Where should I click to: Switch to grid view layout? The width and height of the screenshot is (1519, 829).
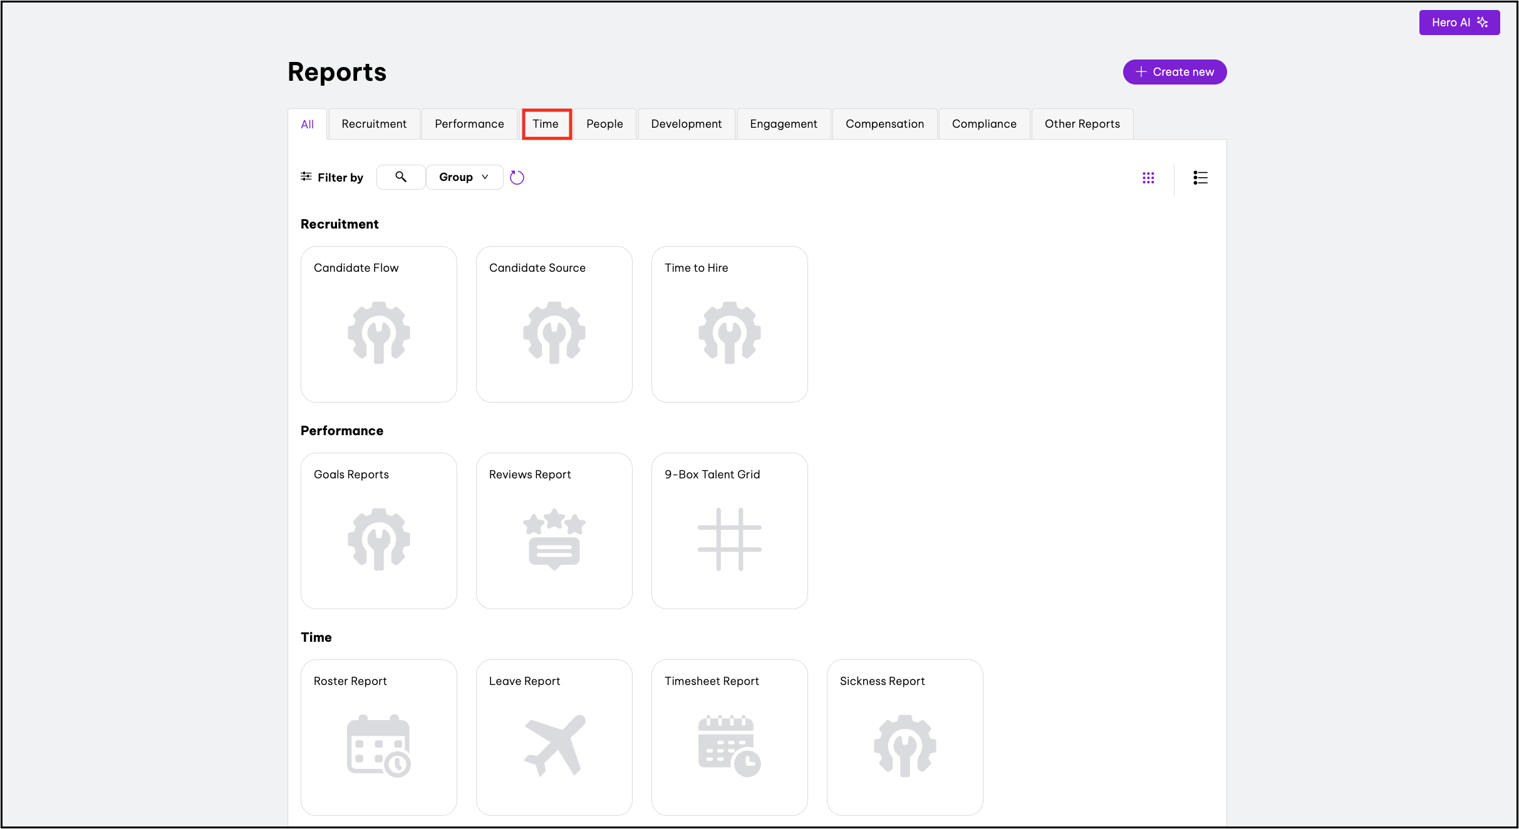pos(1148,178)
